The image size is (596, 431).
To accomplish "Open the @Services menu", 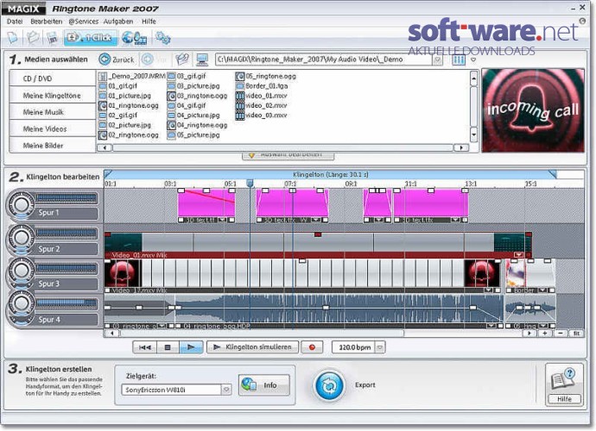I will point(83,22).
